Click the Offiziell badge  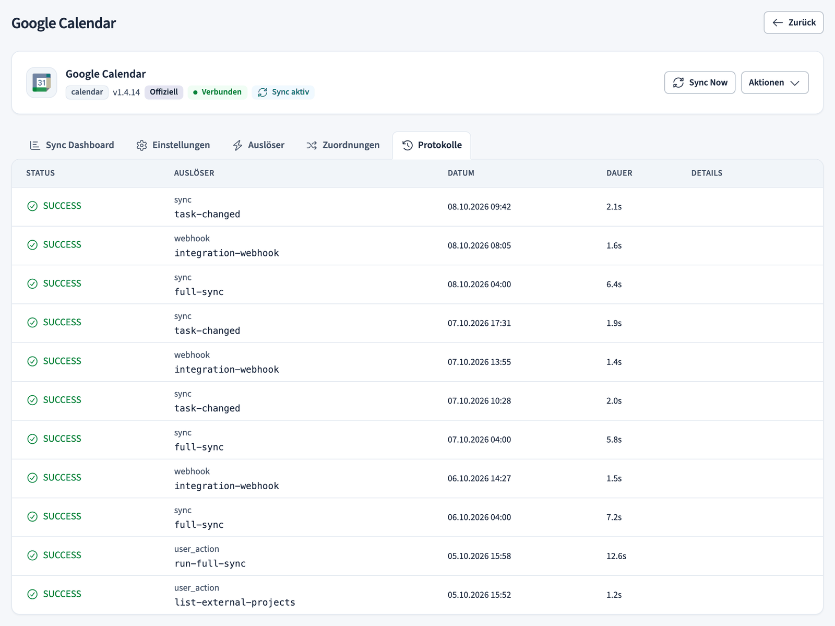tap(164, 92)
